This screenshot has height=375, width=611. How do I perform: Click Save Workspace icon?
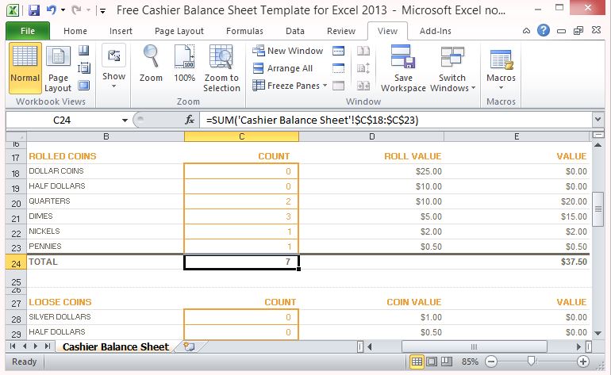403,61
